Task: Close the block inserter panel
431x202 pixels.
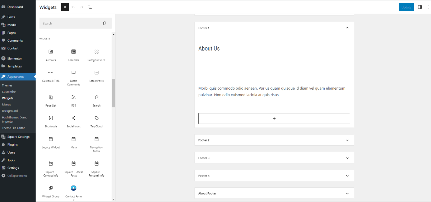Action: tap(65, 7)
